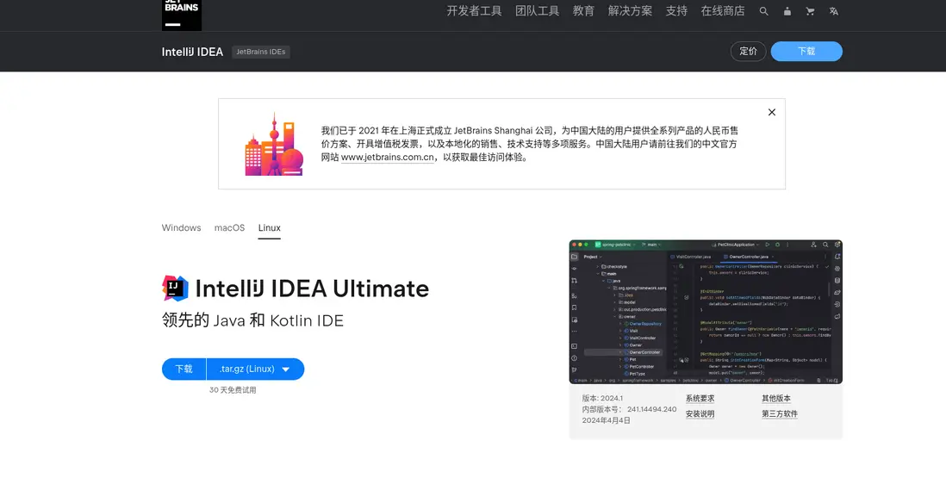
Task: Open the 开发者工具 menu
Action: tap(474, 11)
